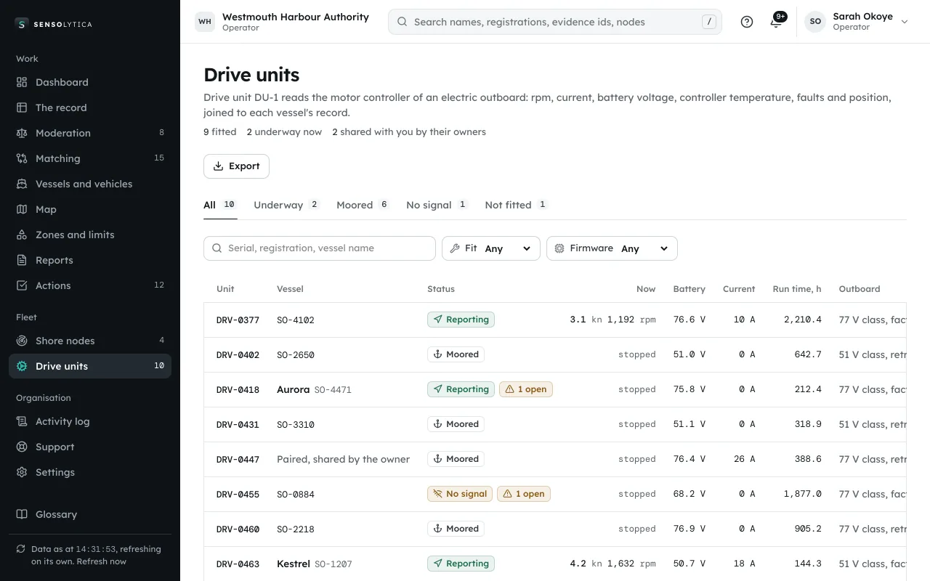Click the WH organisation avatar
The image size is (930, 581).
(205, 22)
